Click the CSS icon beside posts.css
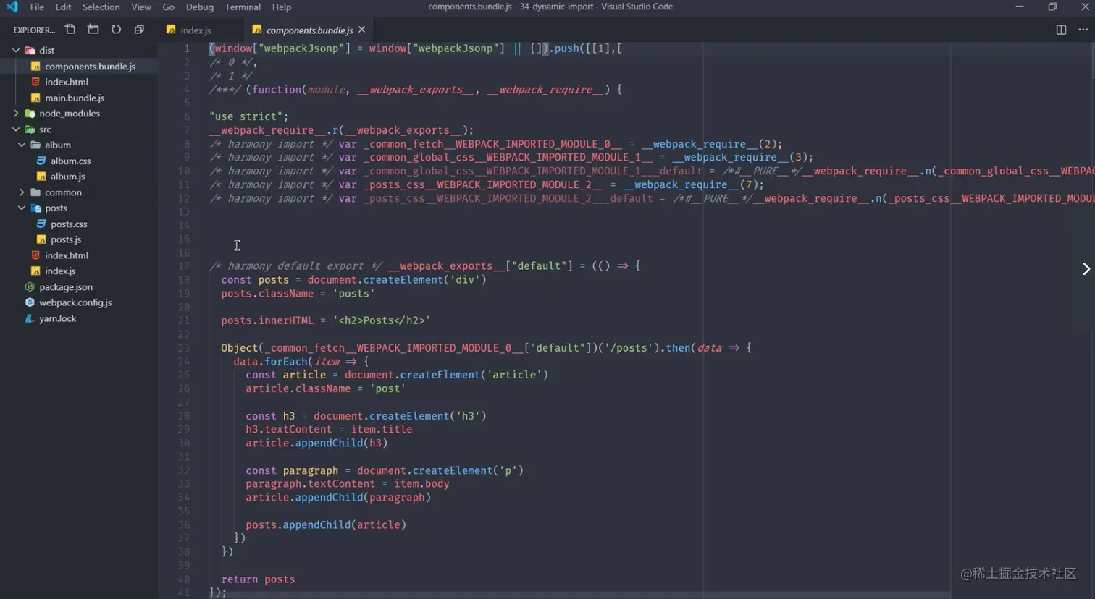The width and height of the screenshot is (1095, 599). coord(41,224)
